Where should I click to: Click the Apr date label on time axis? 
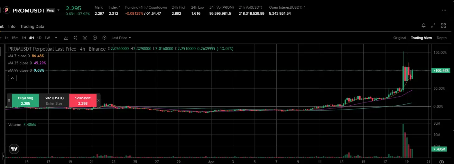click(x=211, y=162)
